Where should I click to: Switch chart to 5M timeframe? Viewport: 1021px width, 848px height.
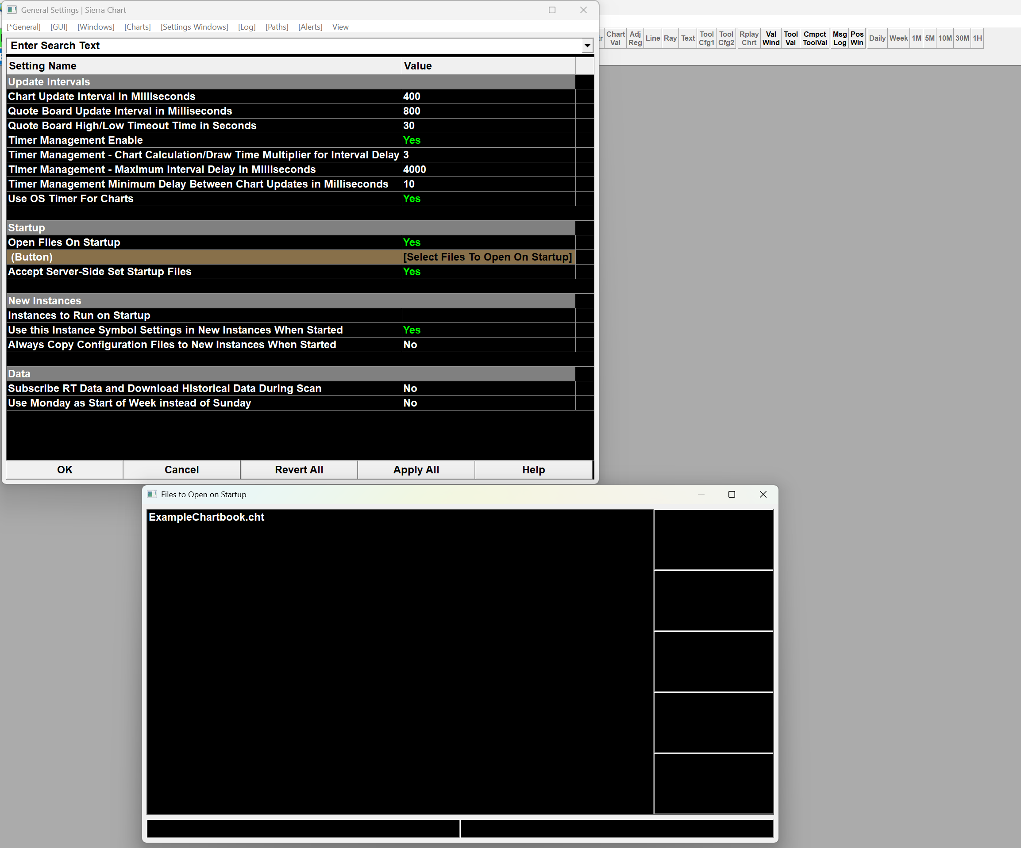[929, 38]
